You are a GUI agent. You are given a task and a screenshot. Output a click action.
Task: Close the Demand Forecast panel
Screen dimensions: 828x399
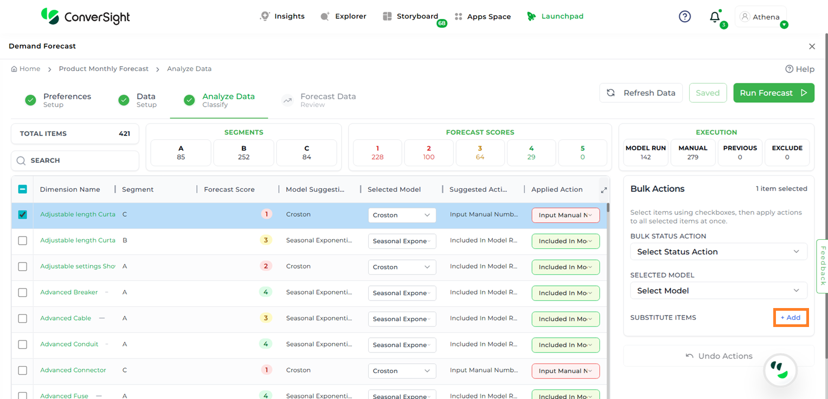click(x=812, y=47)
